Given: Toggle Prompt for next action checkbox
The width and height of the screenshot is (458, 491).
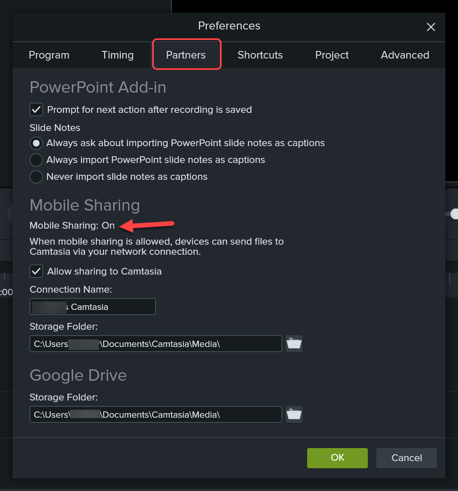Looking at the screenshot, I should click(36, 110).
